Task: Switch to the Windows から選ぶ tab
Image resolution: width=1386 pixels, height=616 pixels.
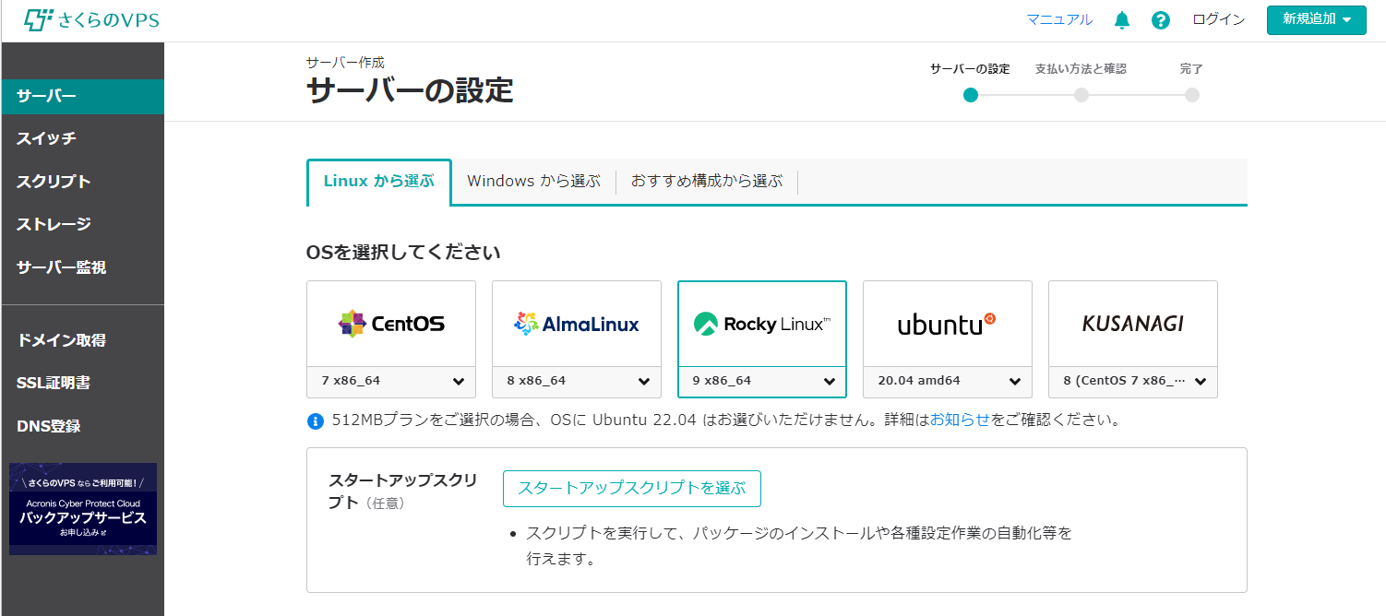Action: [533, 181]
